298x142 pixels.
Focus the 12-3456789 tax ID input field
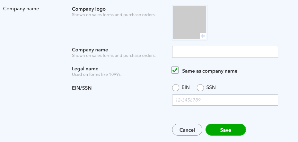tap(225, 100)
